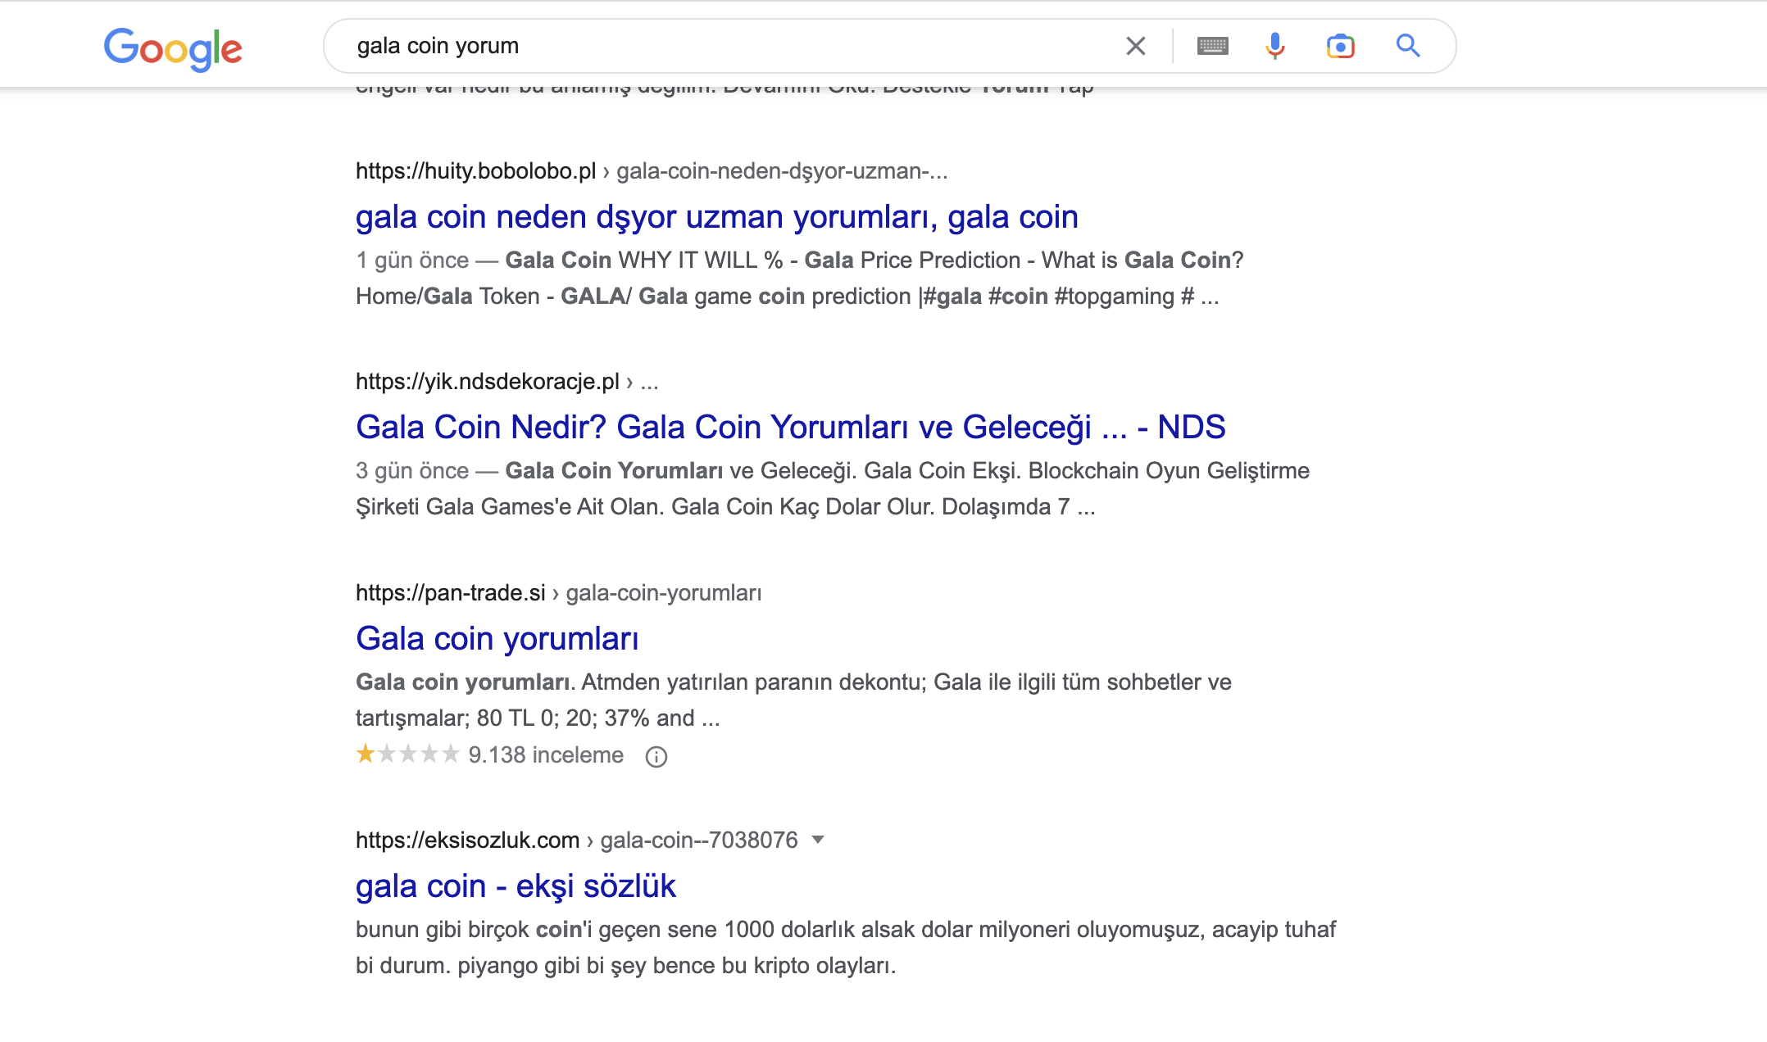
Task: Click snippet text 'Atmden yatırılan paranın dekontu'
Action: click(x=753, y=682)
